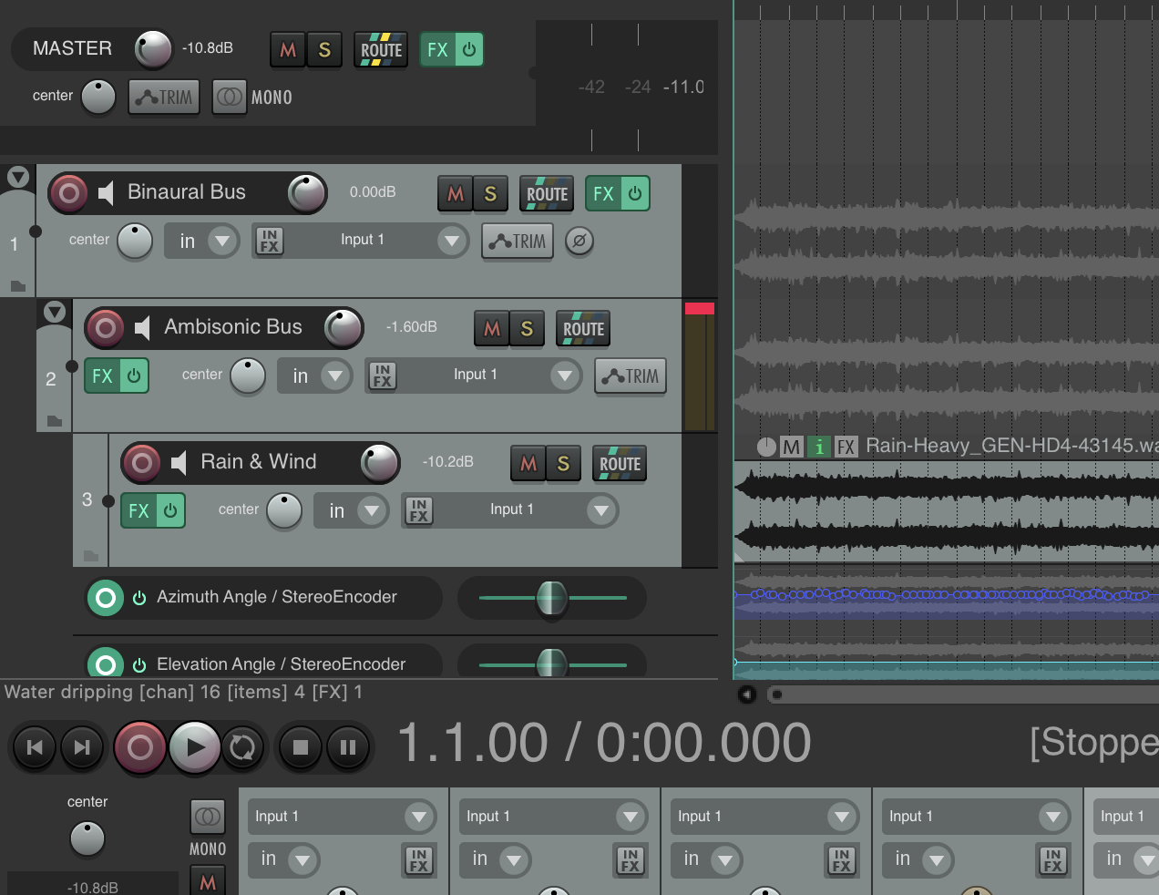Toggle Master MONO button
The image size is (1159, 895).
(231, 97)
